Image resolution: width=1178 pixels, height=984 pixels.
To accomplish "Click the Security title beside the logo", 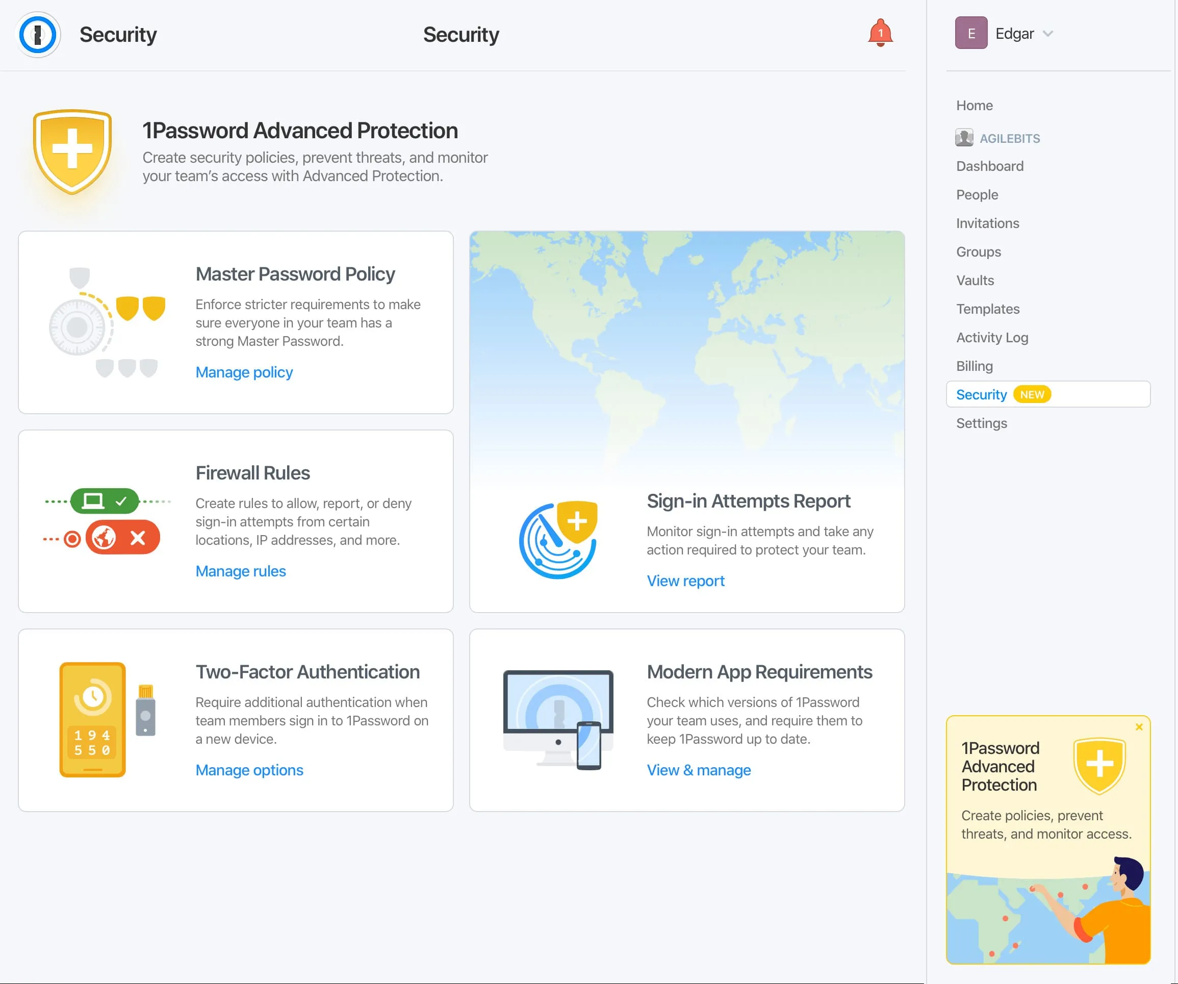I will (x=118, y=34).
